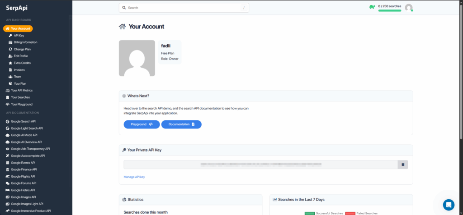463x215 pixels.
Task: Click the user avatar in top bar
Action: pyautogui.click(x=409, y=8)
